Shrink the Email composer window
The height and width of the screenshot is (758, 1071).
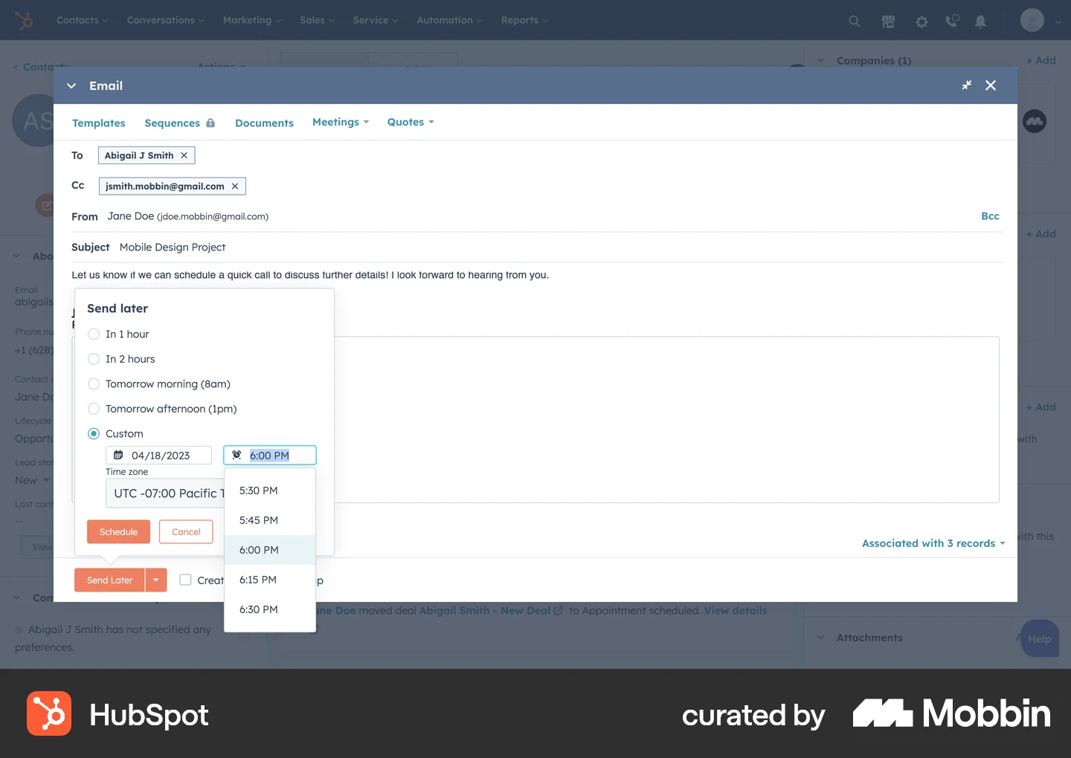pos(967,85)
